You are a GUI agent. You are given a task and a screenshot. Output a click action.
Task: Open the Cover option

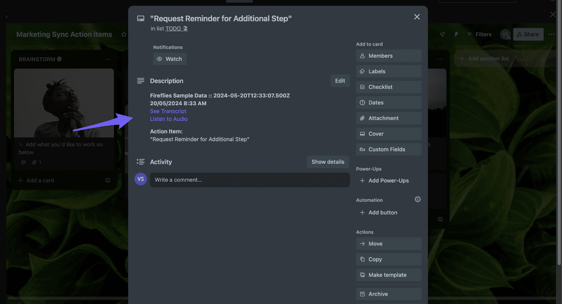tap(389, 134)
